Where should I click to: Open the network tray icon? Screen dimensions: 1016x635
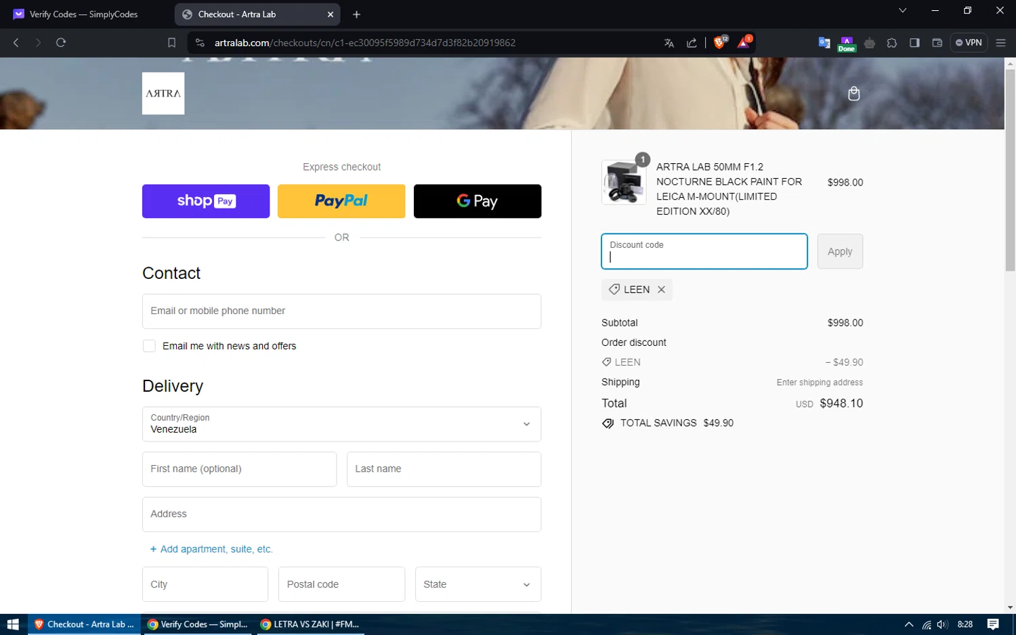click(927, 624)
